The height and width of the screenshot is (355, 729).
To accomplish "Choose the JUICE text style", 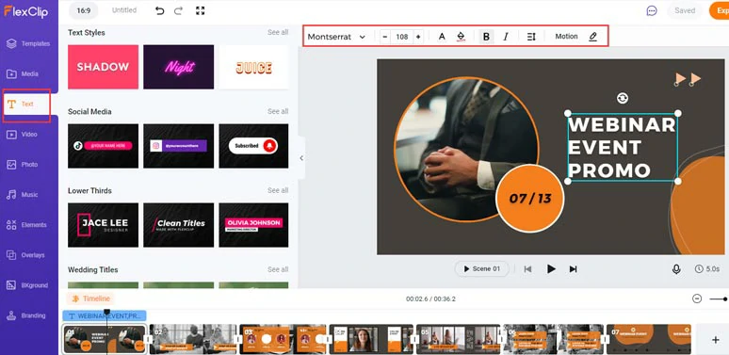I will (254, 67).
